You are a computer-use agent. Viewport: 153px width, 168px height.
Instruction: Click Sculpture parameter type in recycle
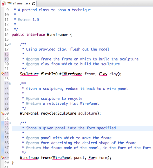click(67, 113)
